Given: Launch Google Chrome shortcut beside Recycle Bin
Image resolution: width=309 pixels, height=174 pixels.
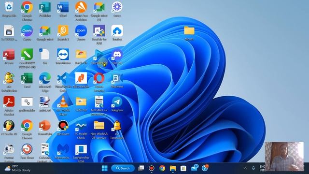Looking at the screenshot, I should pos(27,11).
